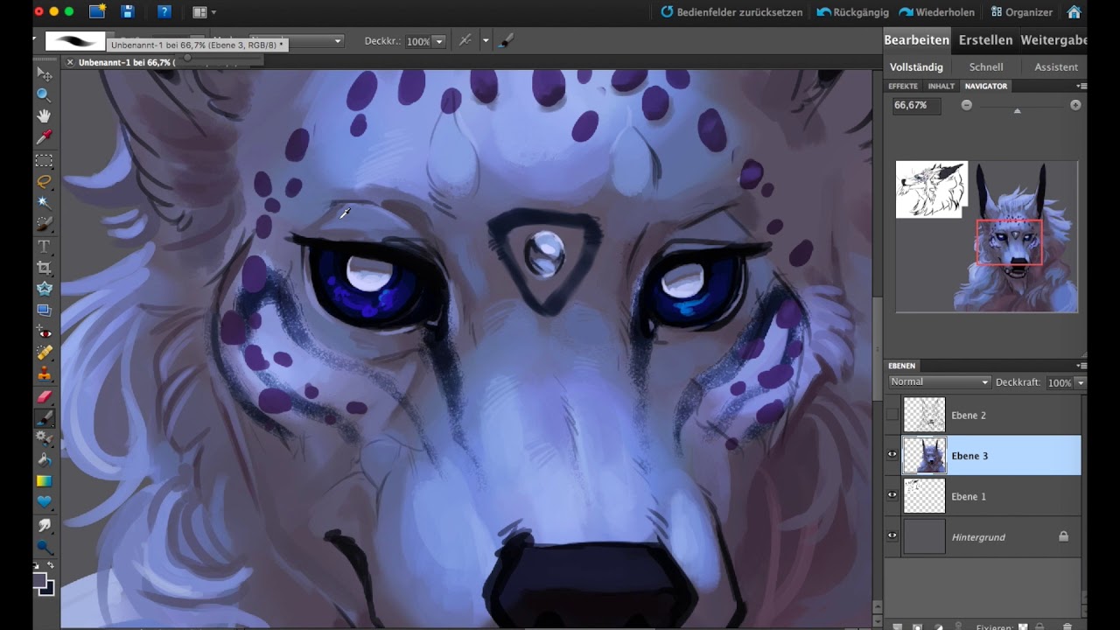
Task: Select the Quick Selection tool
Action: pos(44,224)
